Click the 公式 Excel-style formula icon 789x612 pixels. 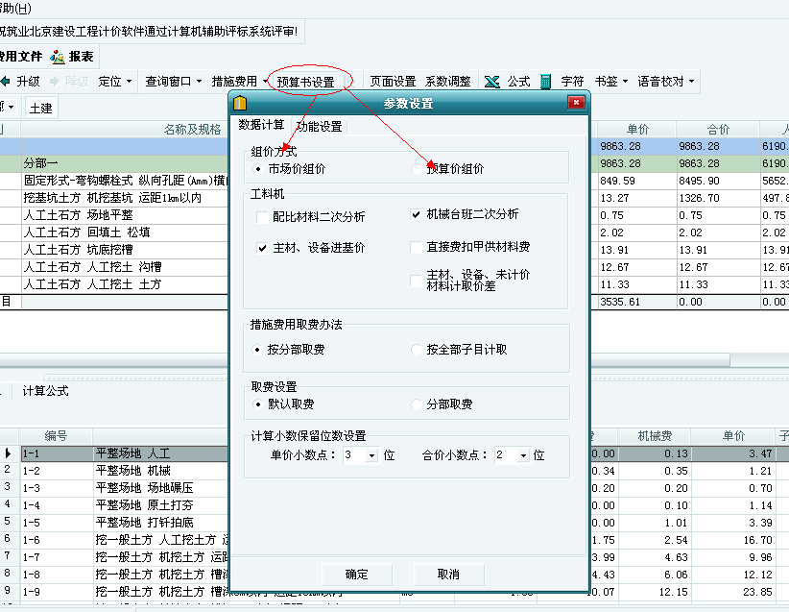pyautogui.click(x=491, y=82)
